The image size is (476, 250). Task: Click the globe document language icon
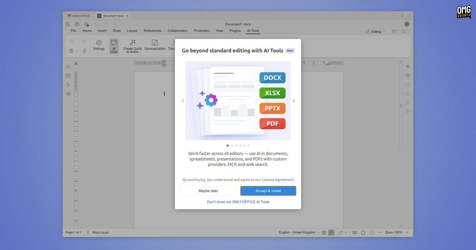click(324, 233)
